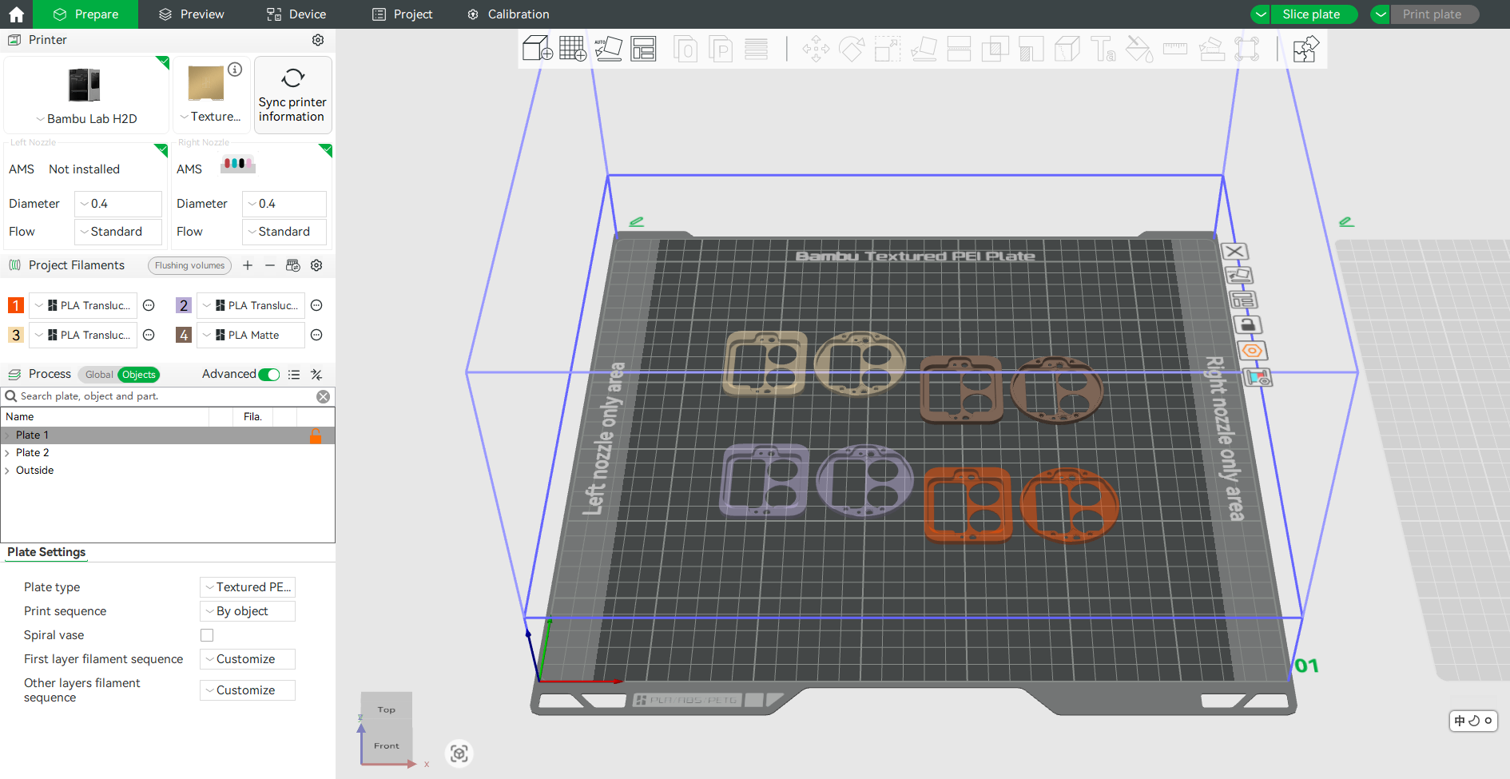Switch process scope to Global
The height and width of the screenshot is (779, 1510).
point(98,375)
